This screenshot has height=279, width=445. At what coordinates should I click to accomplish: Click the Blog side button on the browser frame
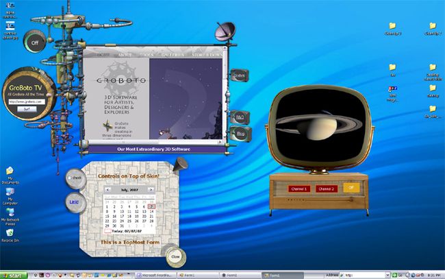[241, 133]
